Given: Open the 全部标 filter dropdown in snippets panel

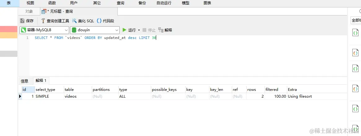Looking at the screenshot, I should [x=356, y=20].
